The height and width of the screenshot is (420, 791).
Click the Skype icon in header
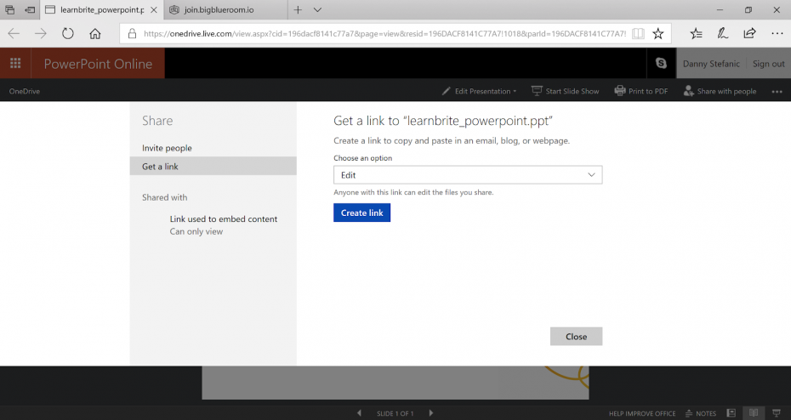click(661, 63)
